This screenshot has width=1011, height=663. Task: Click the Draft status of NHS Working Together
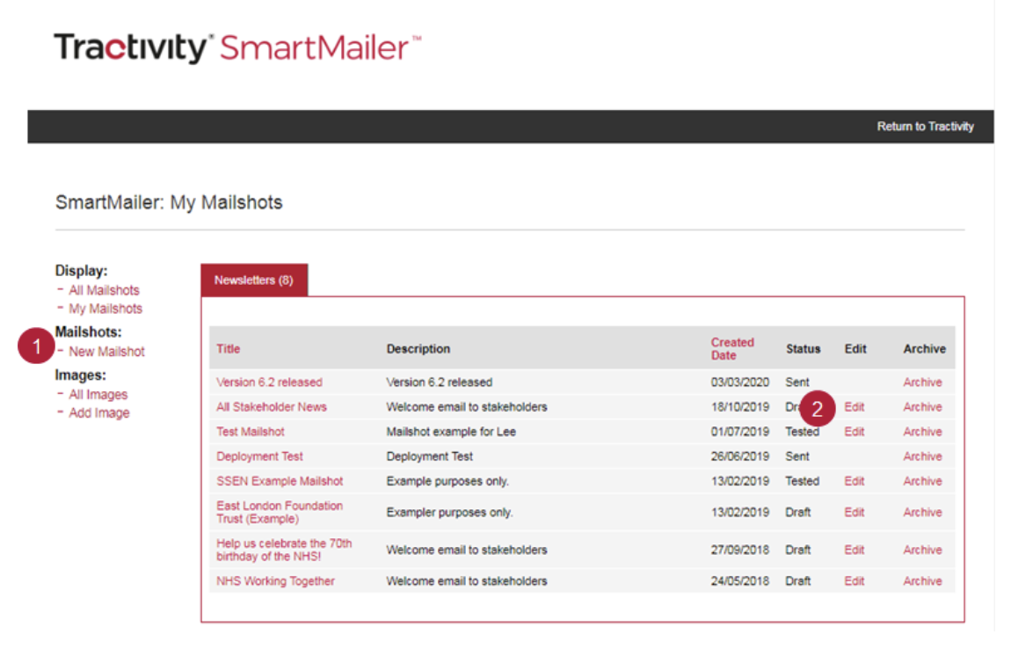(x=797, y=581)
